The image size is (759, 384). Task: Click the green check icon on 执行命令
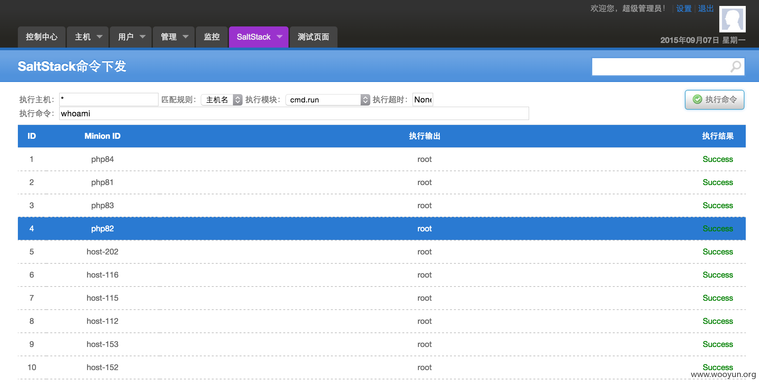click(697, 99)
